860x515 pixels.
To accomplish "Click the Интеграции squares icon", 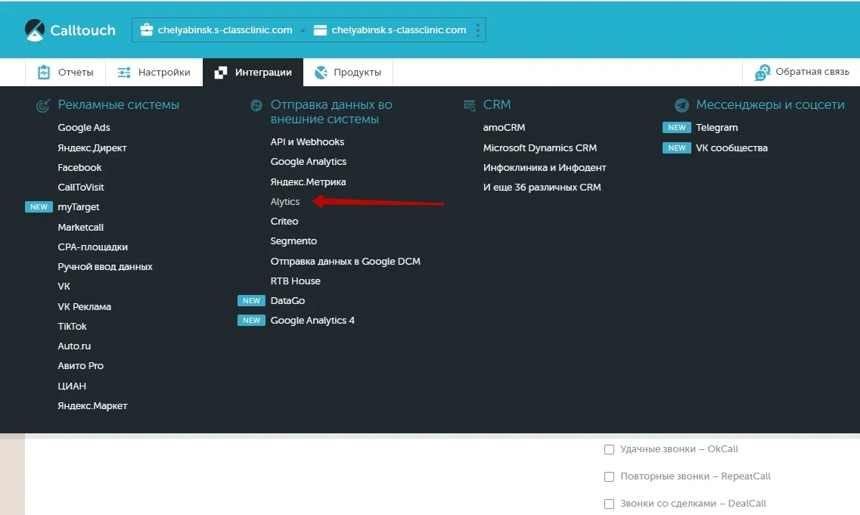I will tap(221, 73).
